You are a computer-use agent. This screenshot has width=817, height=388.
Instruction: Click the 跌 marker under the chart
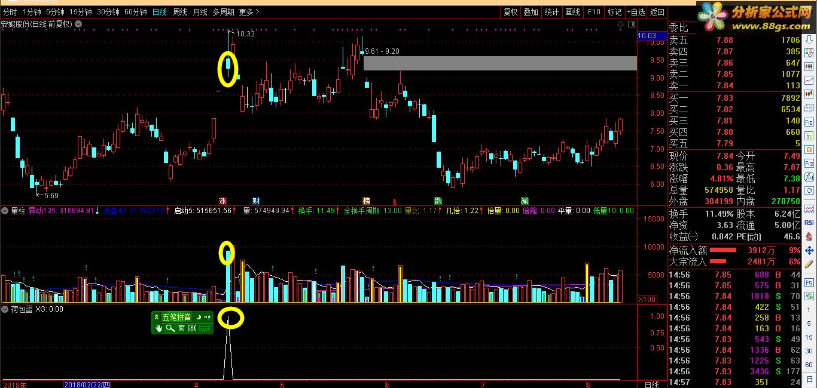click(x=438, y=201)
